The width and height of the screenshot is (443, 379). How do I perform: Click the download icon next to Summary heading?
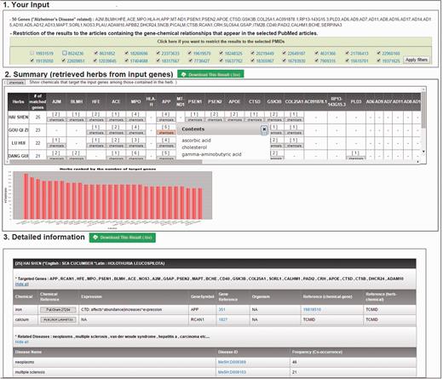coord(183,74)
